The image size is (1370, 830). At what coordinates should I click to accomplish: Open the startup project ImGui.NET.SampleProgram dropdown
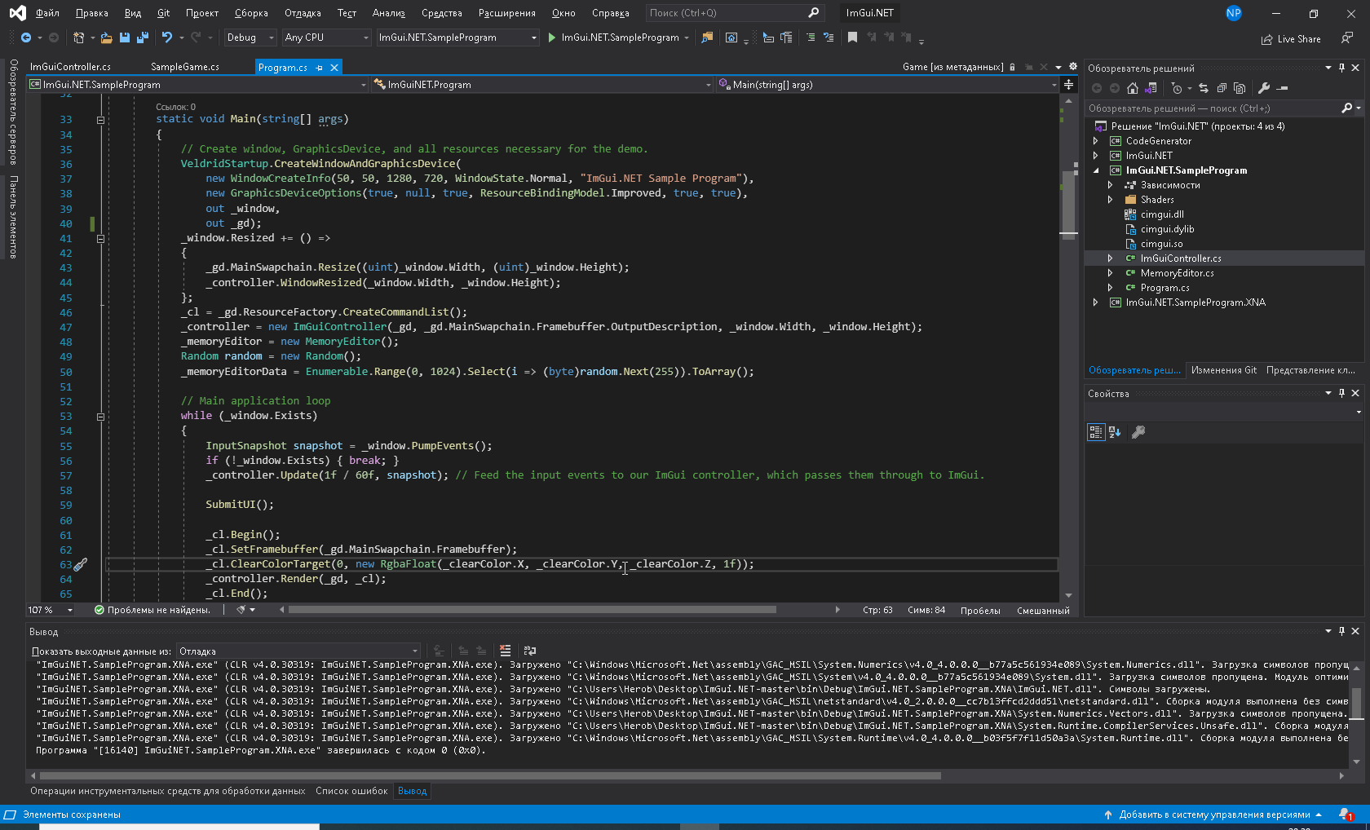[458, 38]
